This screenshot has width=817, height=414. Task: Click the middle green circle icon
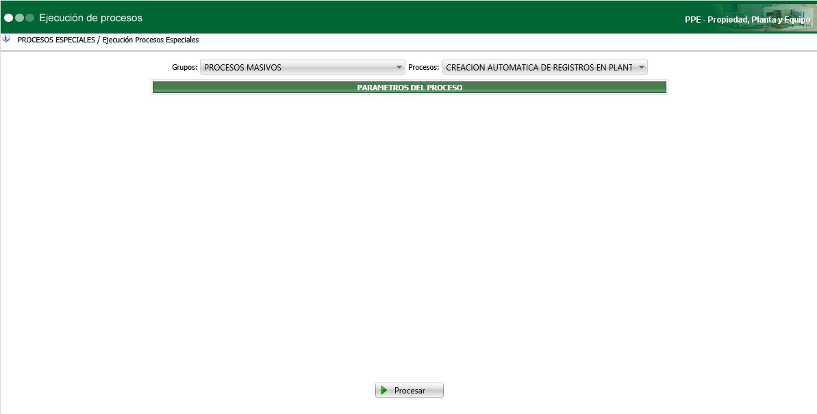point(18,18)
